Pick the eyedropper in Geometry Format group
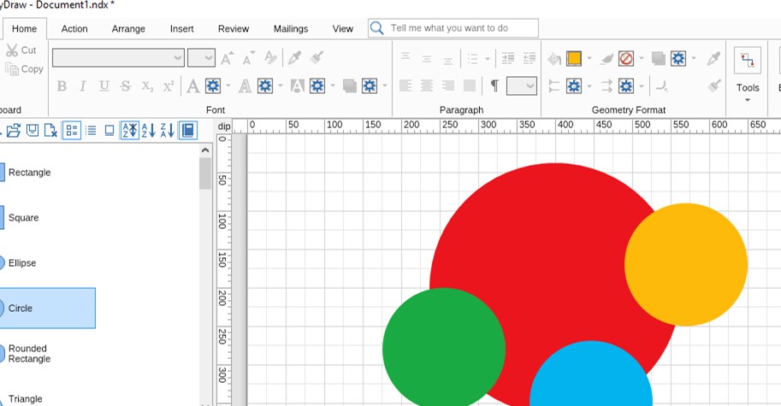781x406 pixels. pos(713,58)
